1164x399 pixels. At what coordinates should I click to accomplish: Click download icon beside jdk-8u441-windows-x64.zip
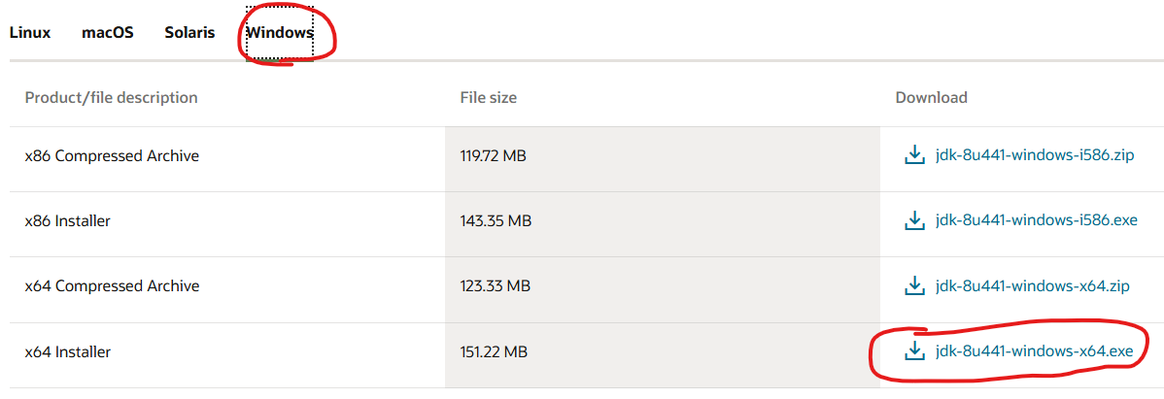tap(914, 285)
